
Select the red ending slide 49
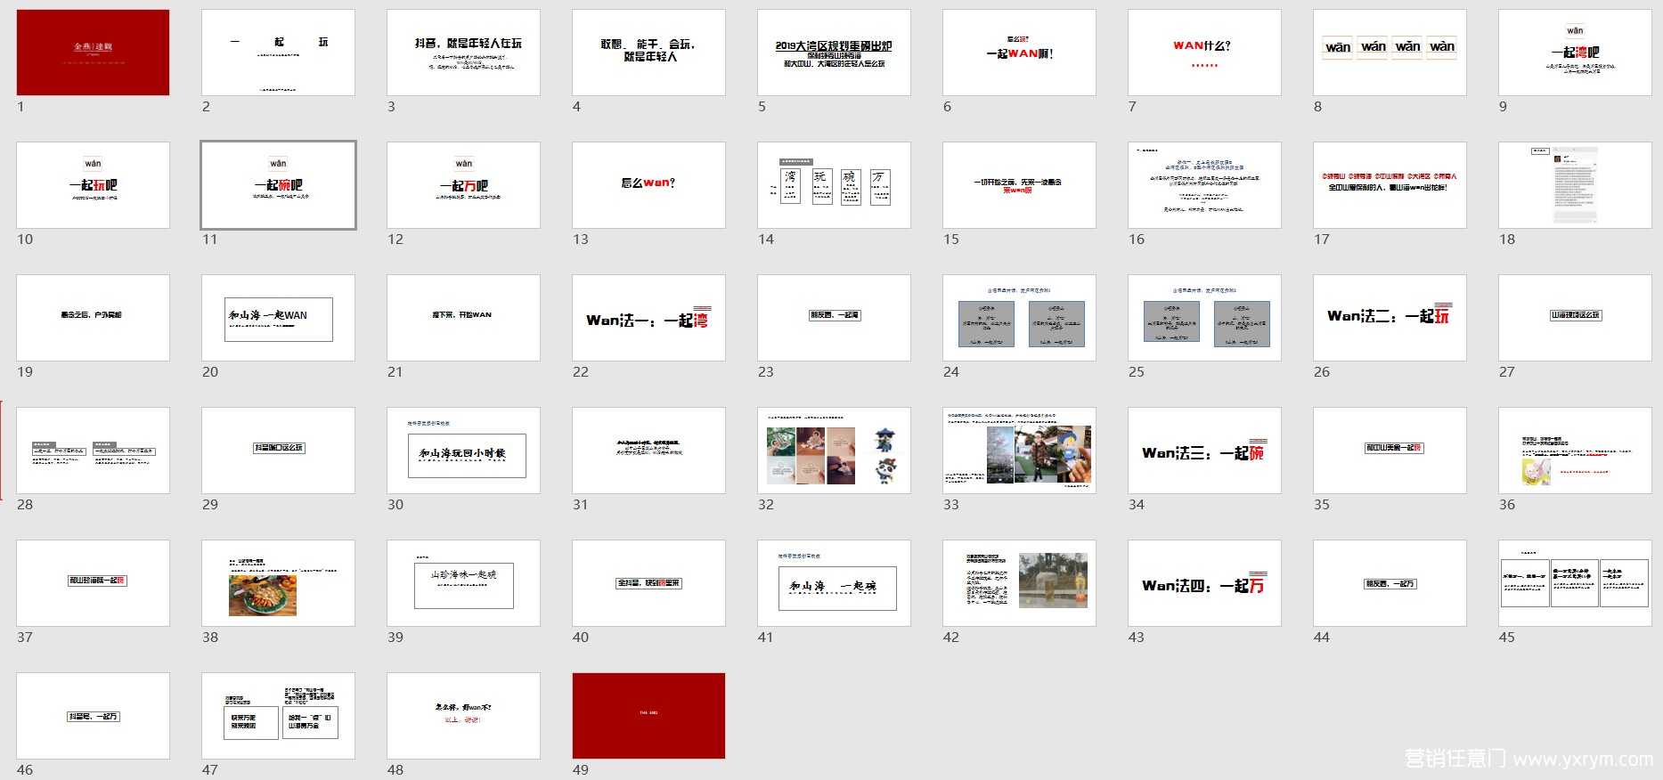click(648, 716)
